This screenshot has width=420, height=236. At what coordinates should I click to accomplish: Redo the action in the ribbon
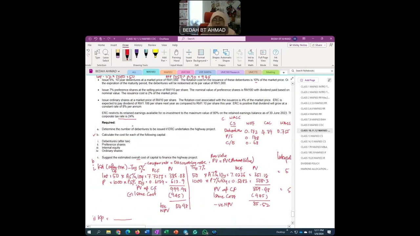coord(88,55)
